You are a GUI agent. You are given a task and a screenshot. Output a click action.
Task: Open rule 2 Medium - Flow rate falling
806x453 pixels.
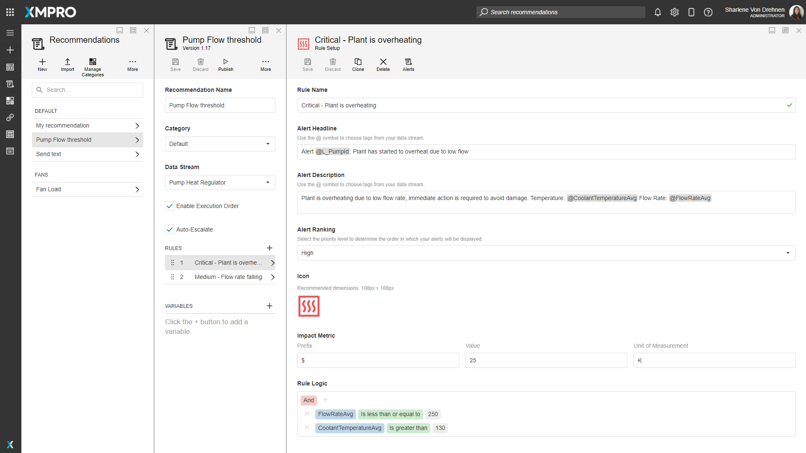coord(220,277)
